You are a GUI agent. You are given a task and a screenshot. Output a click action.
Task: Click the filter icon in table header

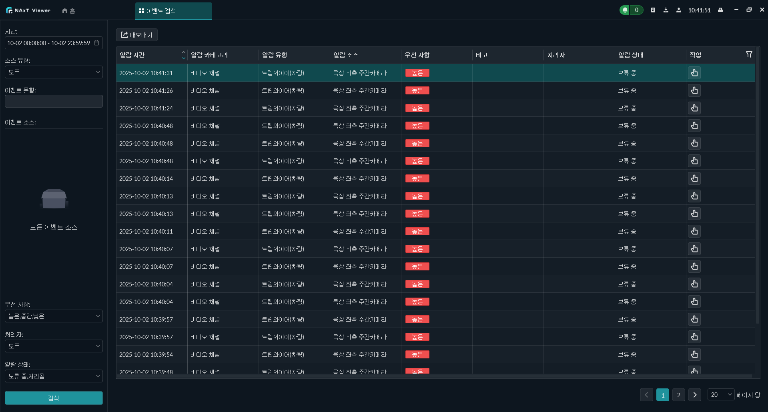tap(749, 54)
